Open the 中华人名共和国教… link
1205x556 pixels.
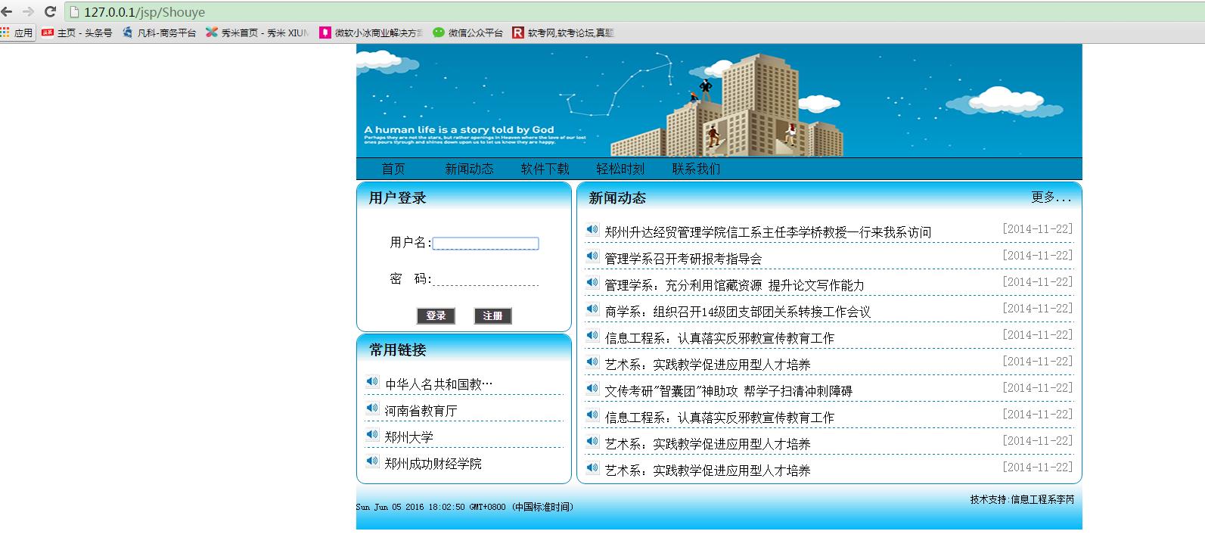[x=439, y=384]
